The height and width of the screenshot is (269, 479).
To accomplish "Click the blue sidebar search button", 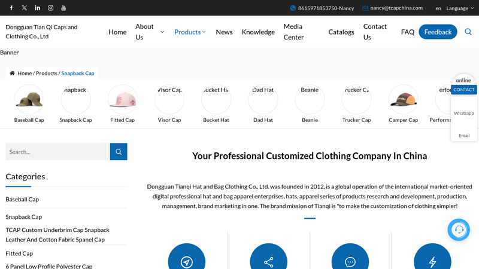I will click(x=119, y=152).
